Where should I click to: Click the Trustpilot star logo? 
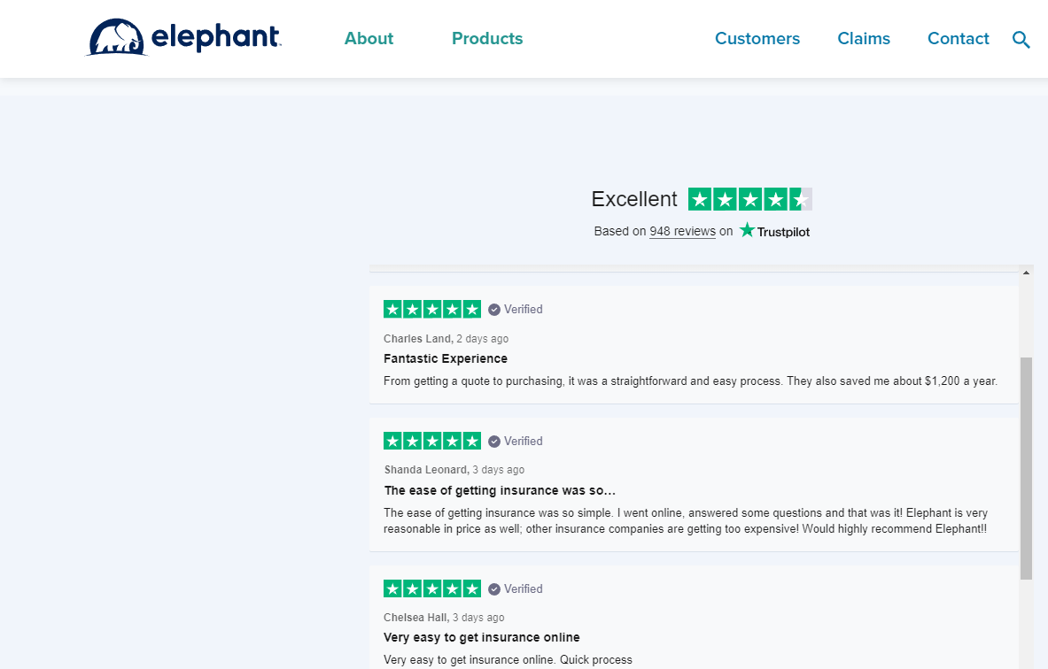pos(774,231)
